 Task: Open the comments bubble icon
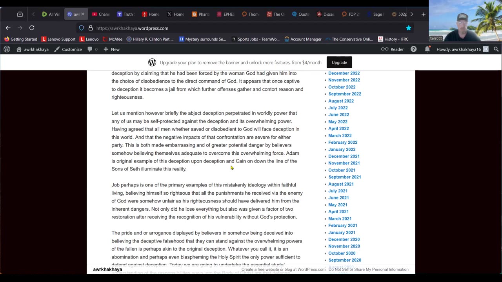93,49
